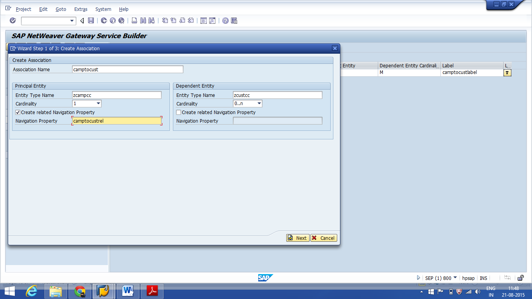The height and width of the screenshot is (299, 532).
Task: Enable Create related Navigation Property for Dependent Entity
Action: tap(178, 112)
